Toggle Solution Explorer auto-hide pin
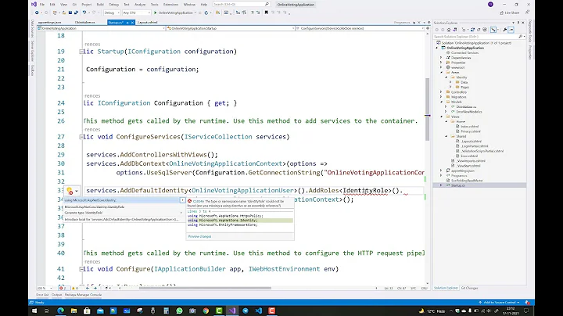Viewport: 563px width, 316px height. pos(518,23)
